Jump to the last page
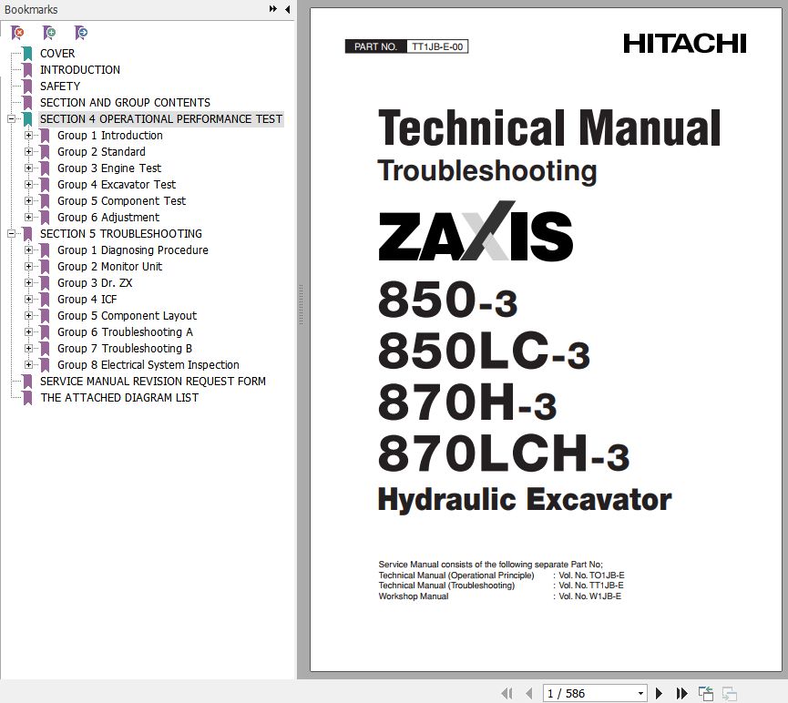The width and height of the screenshot is (788, 703). (x=682, y=694)
